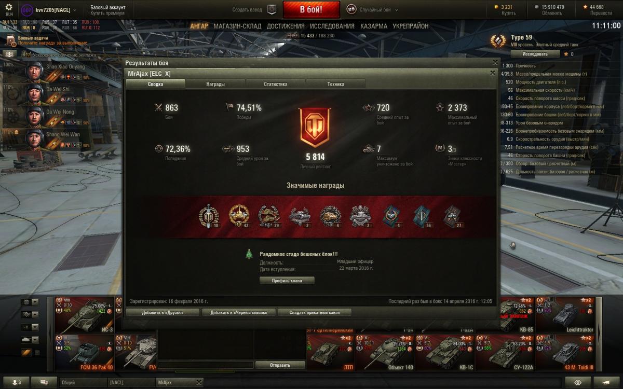
Task: Open the Боевые задачи missions icon
Action: tap(11, 41)
